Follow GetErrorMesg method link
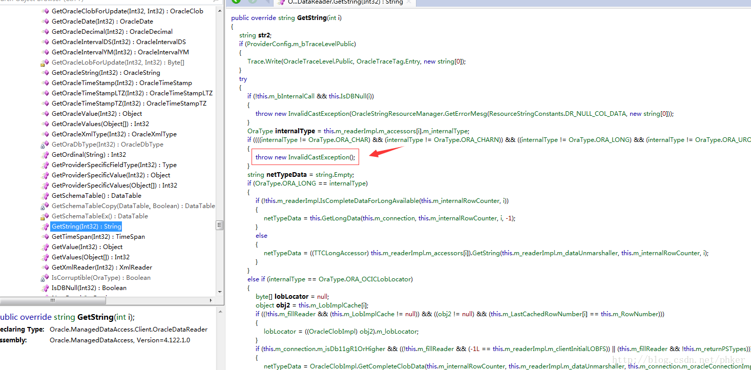This screenshot has width=751, height=370. 465,114
